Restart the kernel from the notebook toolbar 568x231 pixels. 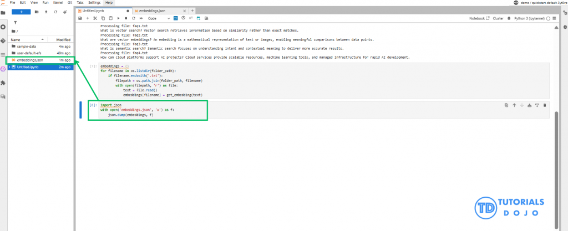133,18
